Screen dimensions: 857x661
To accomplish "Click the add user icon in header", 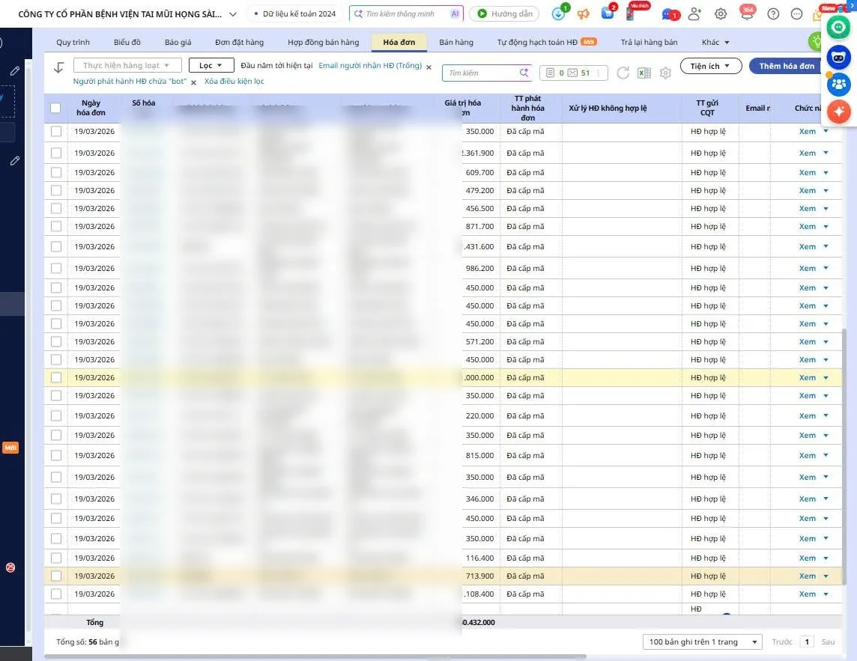I will point(694,13).
